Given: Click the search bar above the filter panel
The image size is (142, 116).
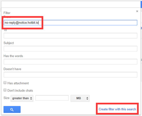Looking at the screenshot, I should [71, 4].
